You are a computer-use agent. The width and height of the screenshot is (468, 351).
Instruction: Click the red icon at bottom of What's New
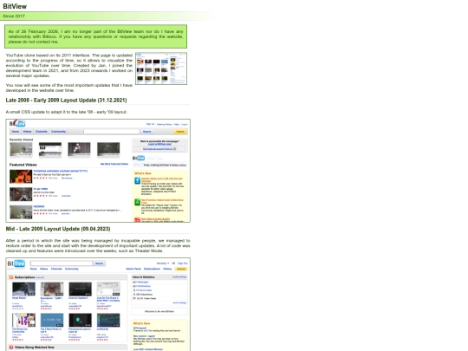tap(137, 220)
